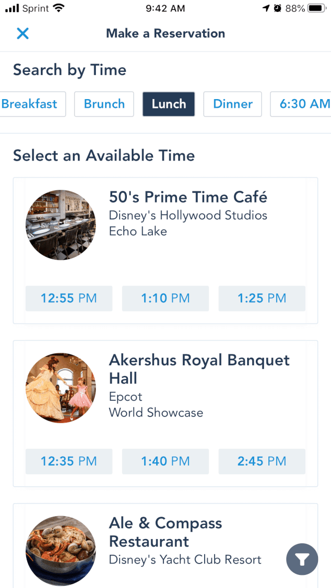The height and width of the screenshot is (588, 331).
Task: Tap the location arrow status icon
Action: [267, 9]
